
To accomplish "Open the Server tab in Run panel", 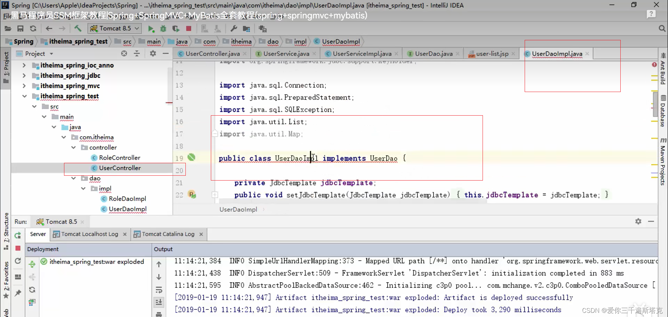I will point(38,234).
